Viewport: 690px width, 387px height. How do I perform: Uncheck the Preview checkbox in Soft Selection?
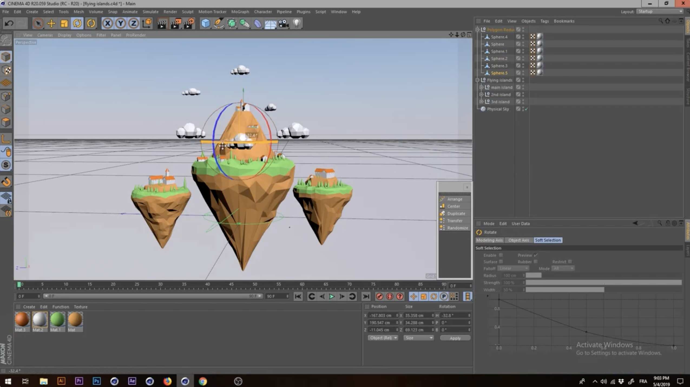pyautogui.click(x=535, y=255)
